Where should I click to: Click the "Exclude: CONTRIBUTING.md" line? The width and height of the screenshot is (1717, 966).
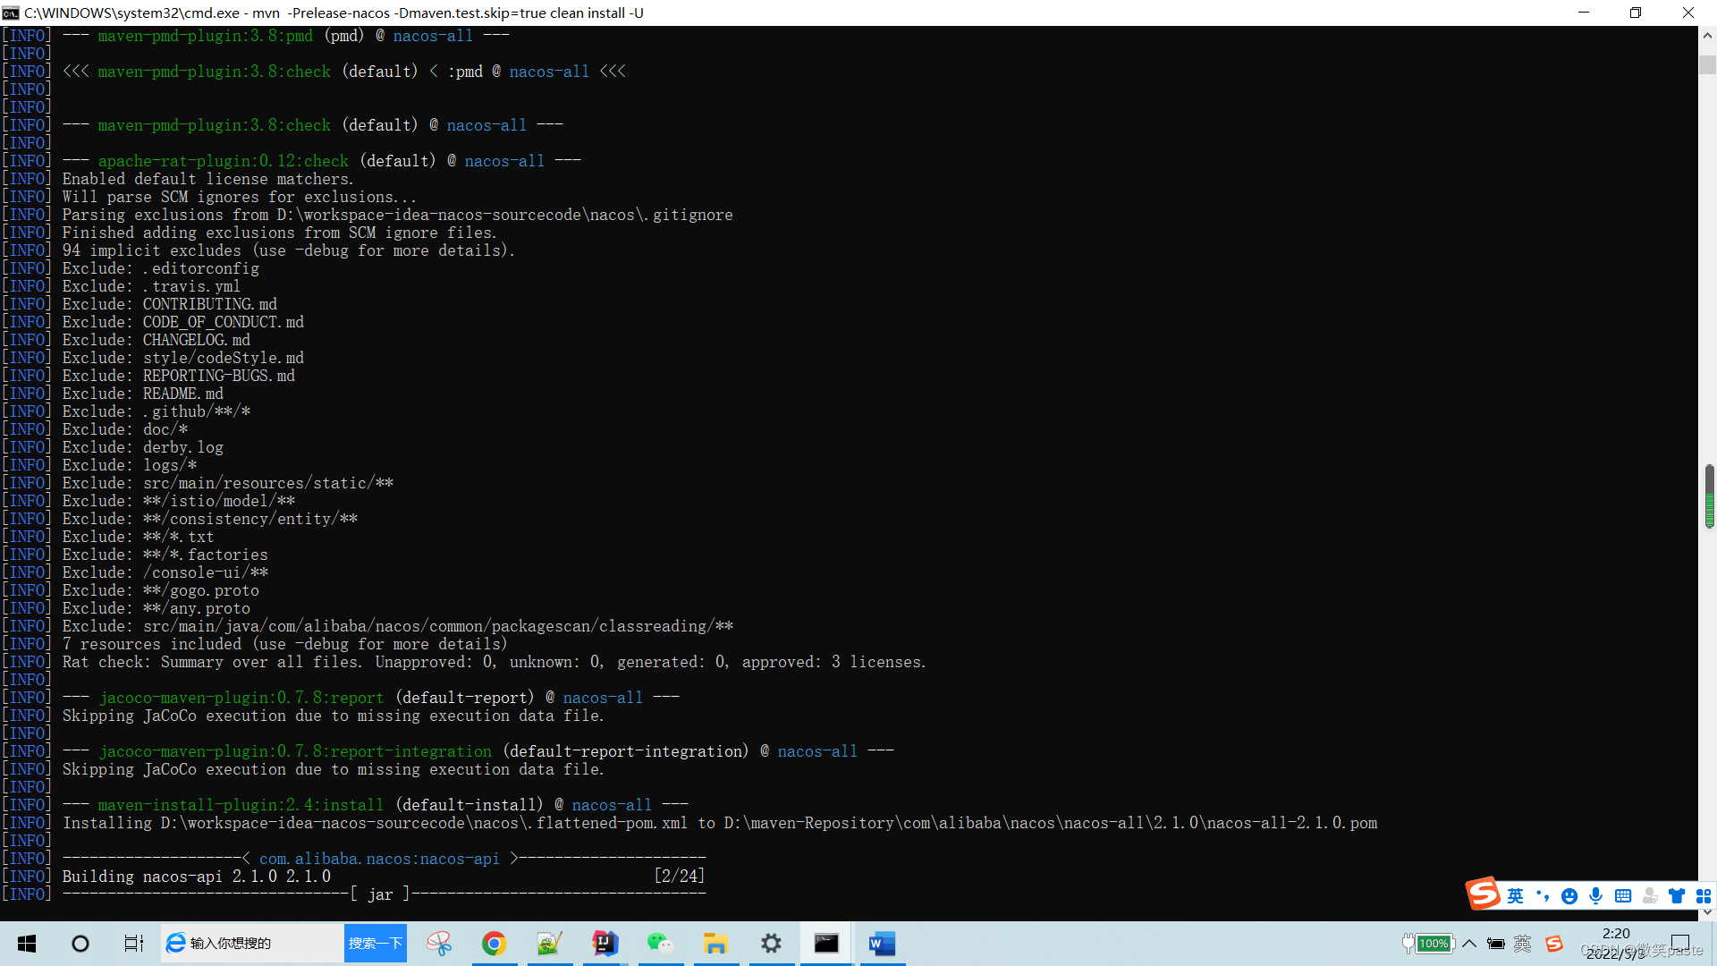170,304
